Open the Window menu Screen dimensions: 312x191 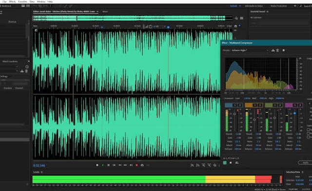[x=41, y=1]
